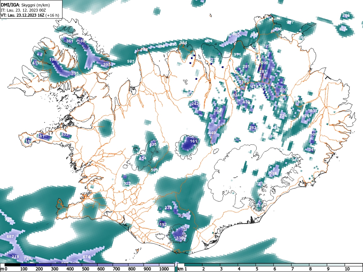This screenshot has width=363, height=272.
Task: Click the 300 visibility value
Action: click(x=284, y=90)
